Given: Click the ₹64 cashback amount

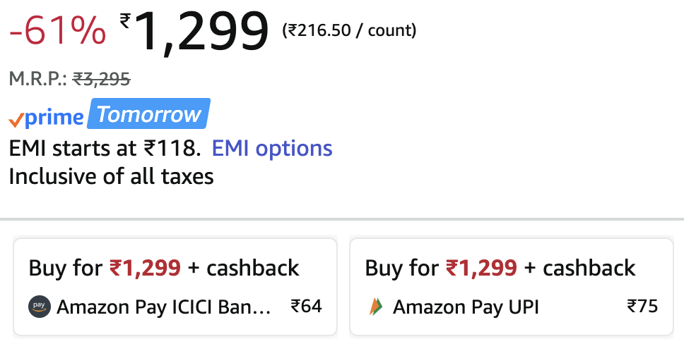Looking at the screenshot, I should pos(306,307).
